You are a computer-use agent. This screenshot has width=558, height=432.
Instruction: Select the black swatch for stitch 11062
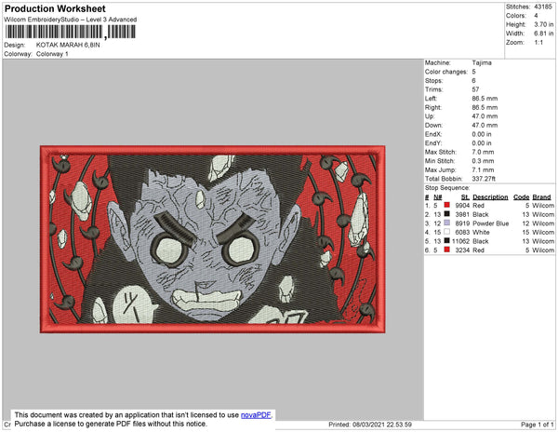[x=447, y=241]
